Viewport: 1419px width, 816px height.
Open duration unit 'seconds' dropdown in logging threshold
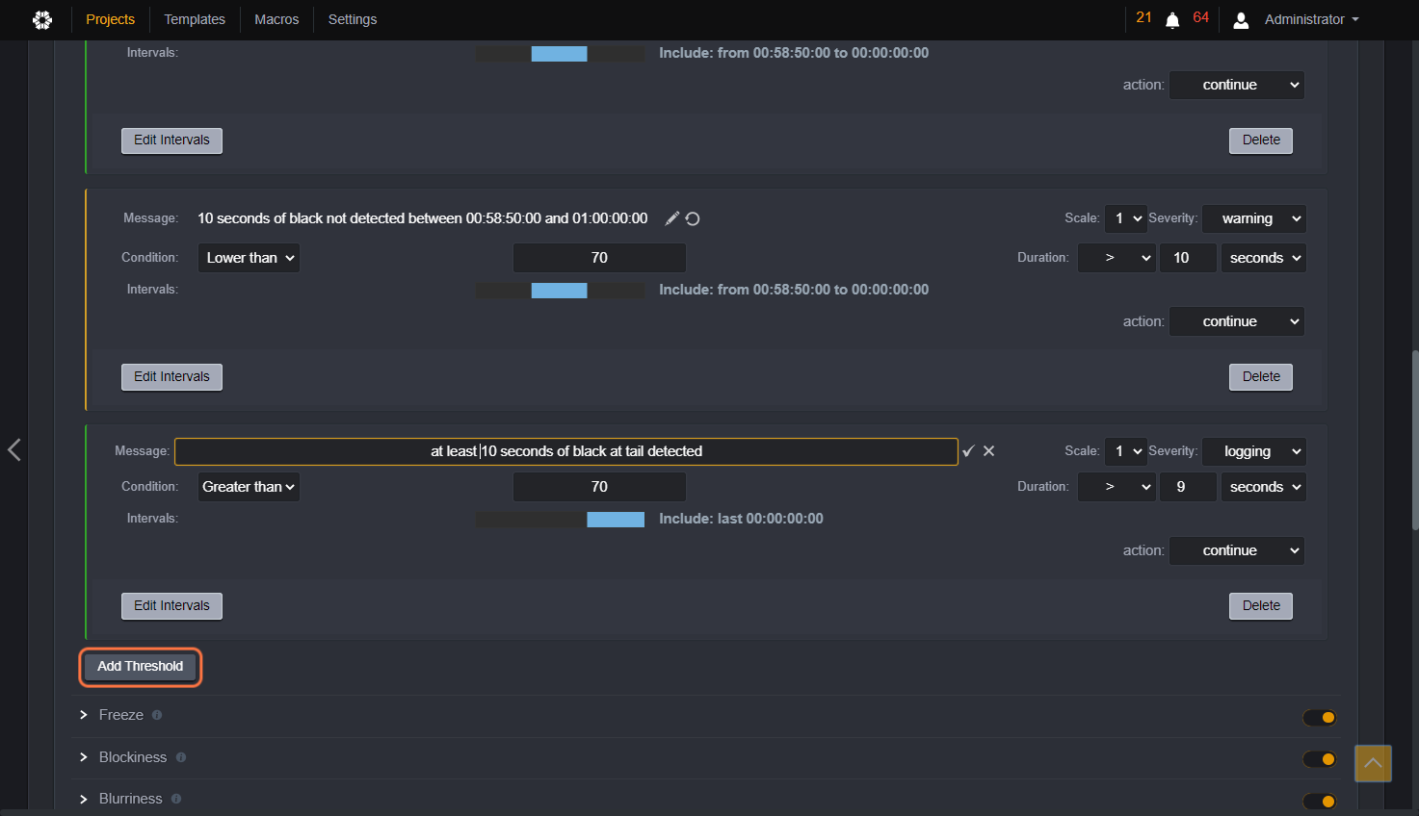coord(1263,487)
